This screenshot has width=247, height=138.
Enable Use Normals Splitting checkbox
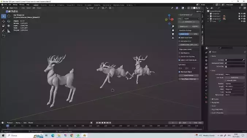(x=179, y=57)
